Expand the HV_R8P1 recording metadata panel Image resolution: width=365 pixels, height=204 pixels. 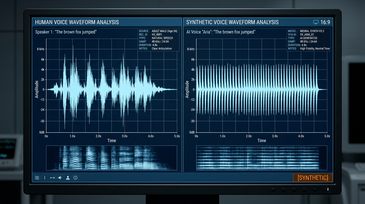(158, 39)
